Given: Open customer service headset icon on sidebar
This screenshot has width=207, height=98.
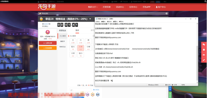Looking at the screenshot, I should point(204,55).
